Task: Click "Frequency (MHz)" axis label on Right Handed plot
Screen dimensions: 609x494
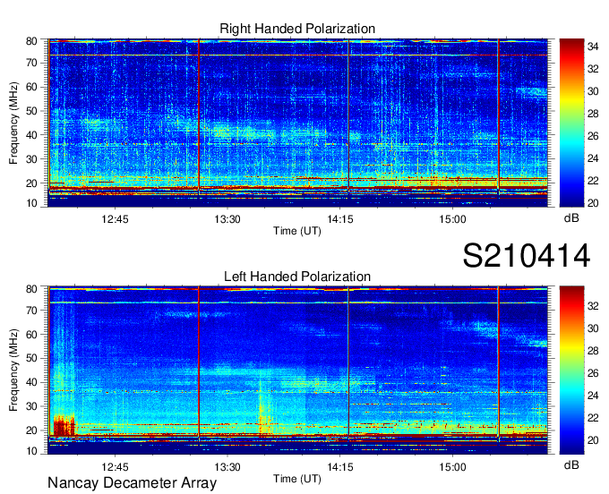Action: pyautogui.click(x=13, y=123)
